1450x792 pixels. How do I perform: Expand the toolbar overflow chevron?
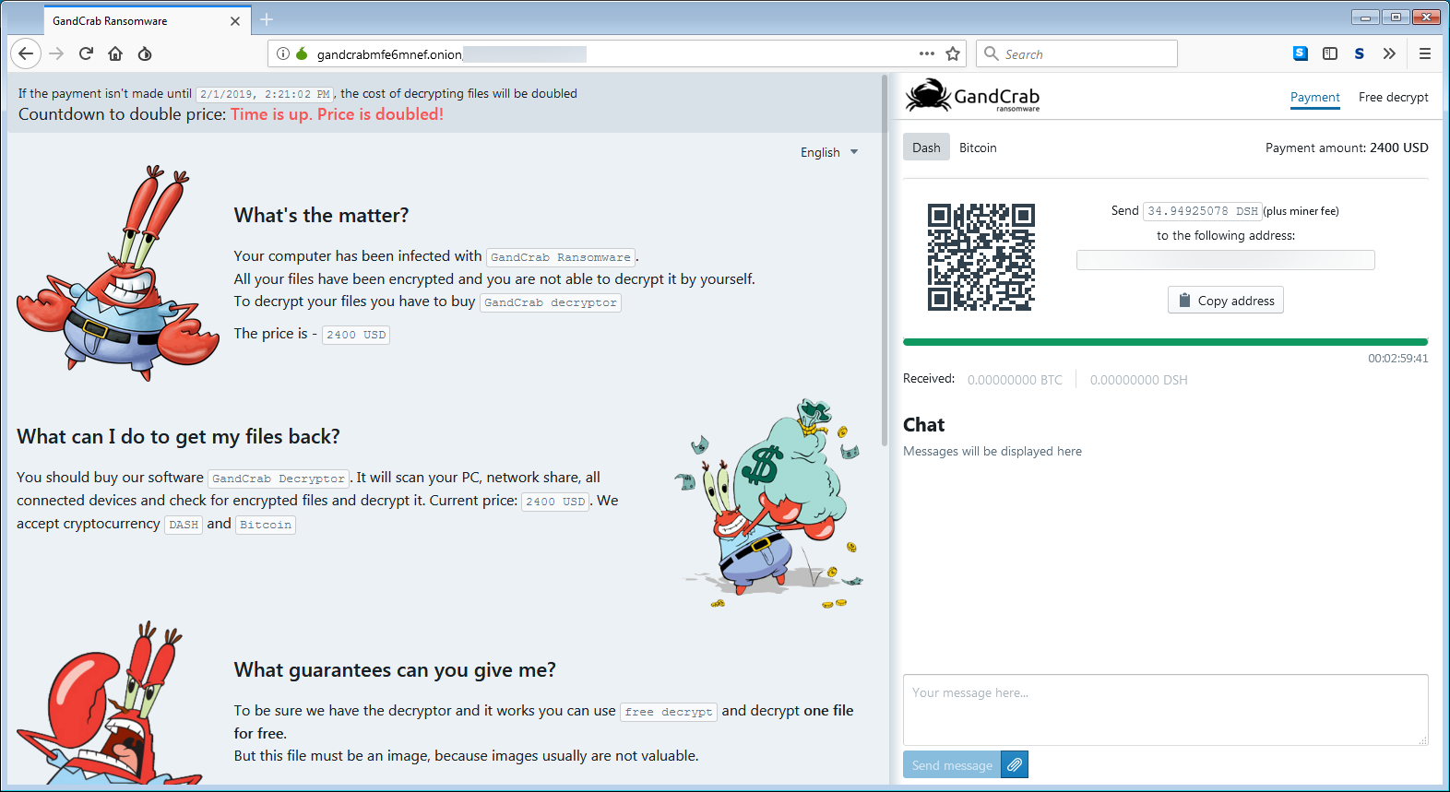coord(1389,53)
